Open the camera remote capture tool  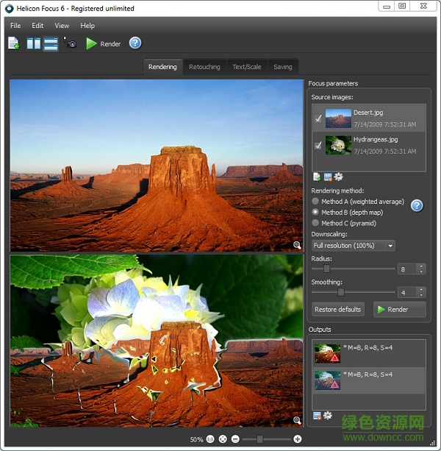(x=71, y=43)
